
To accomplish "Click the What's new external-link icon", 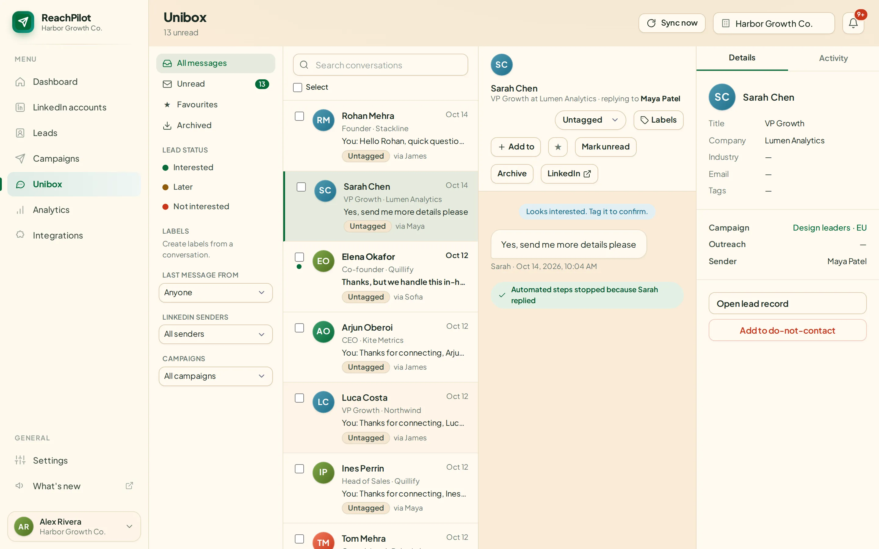I will pyautogui.click(x=129, y=486).
